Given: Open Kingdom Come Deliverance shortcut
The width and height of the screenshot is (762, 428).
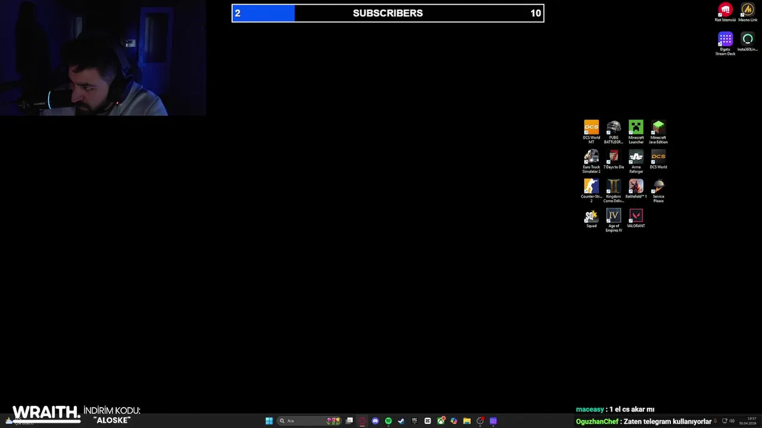Looking at the screenshot, I should [614, 191].
